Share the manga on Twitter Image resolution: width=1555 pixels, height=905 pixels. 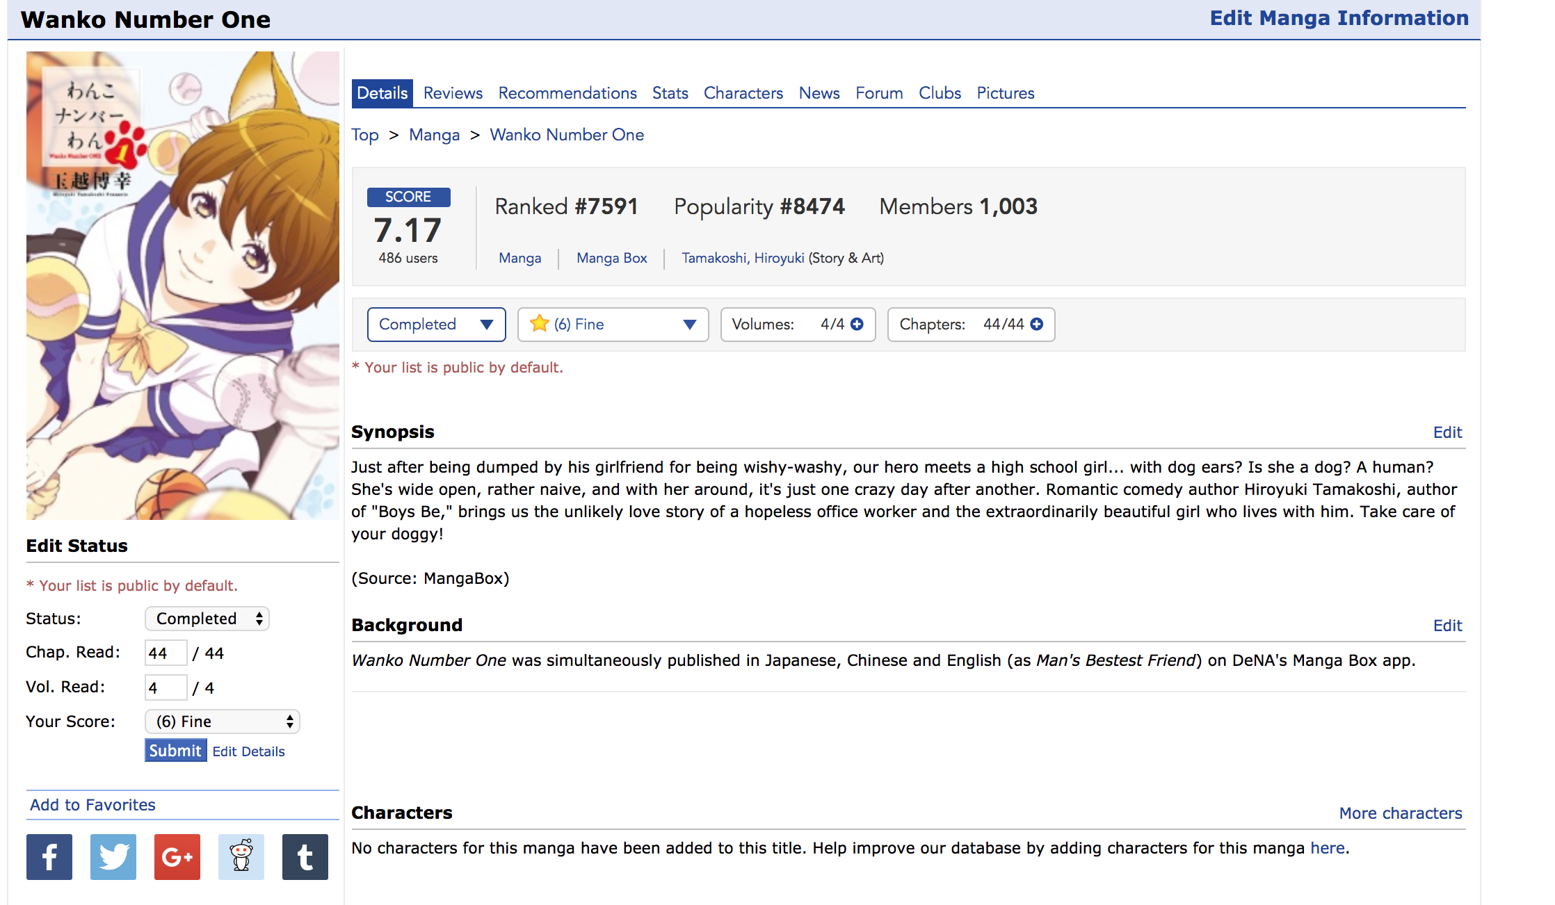[x=113, y=857]
